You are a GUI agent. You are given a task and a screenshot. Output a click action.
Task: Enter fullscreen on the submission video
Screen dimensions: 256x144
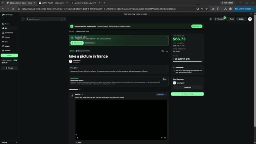click(165, 138)
